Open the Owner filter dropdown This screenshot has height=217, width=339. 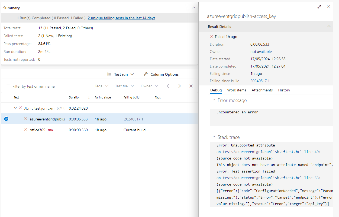[149, 86]
